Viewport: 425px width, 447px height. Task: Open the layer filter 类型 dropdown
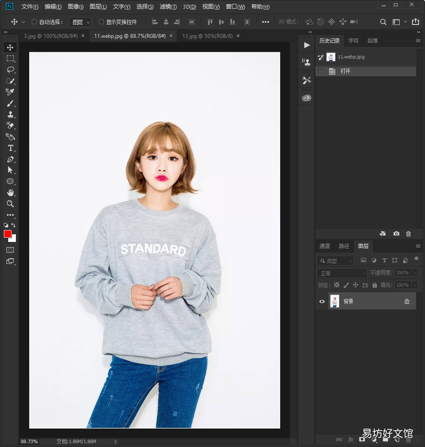tap(336, 260)
